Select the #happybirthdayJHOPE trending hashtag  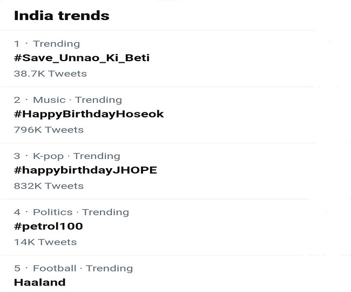click(x=85, y=170)
